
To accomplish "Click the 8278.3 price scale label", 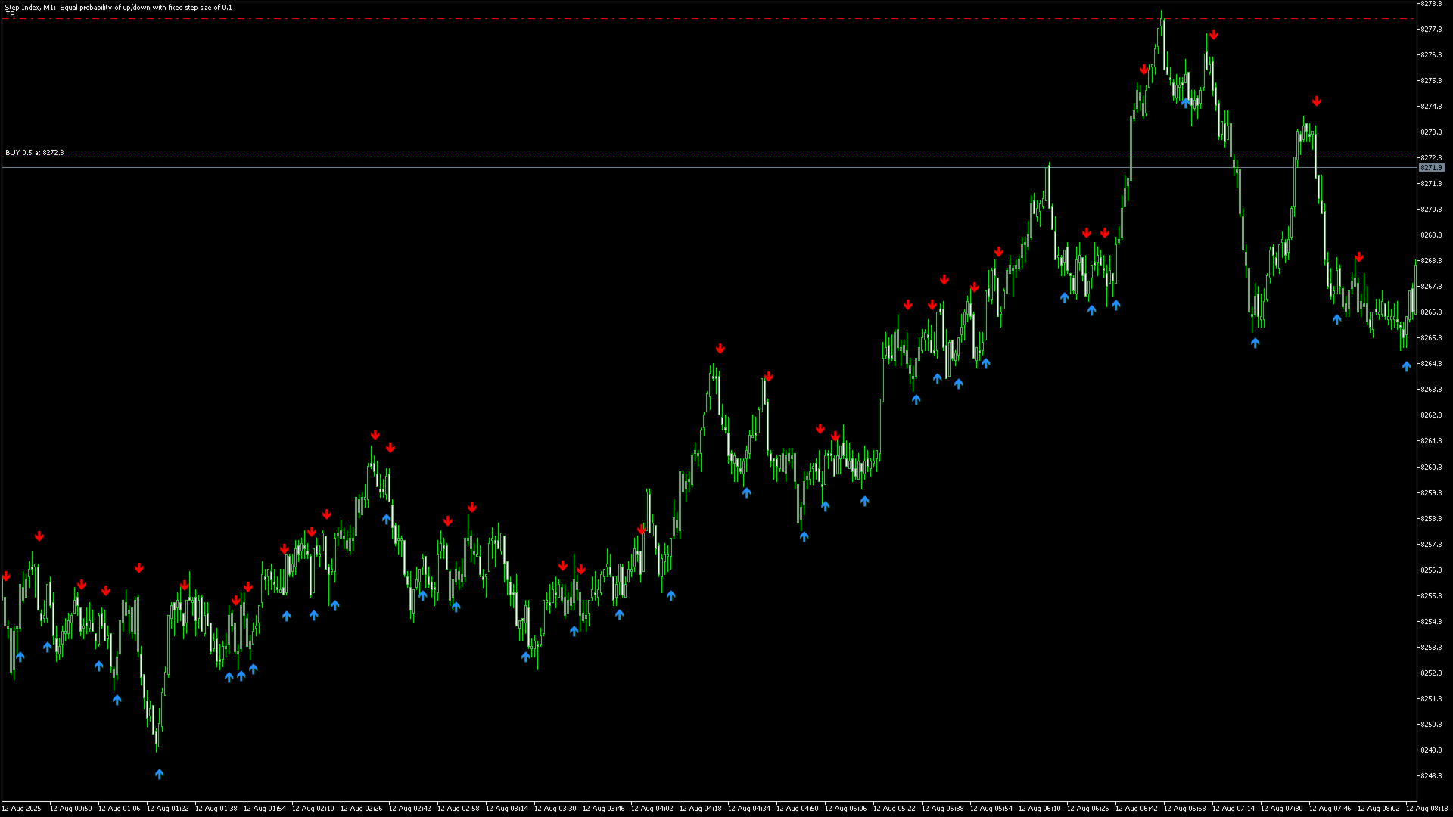I will [1430, 4].
